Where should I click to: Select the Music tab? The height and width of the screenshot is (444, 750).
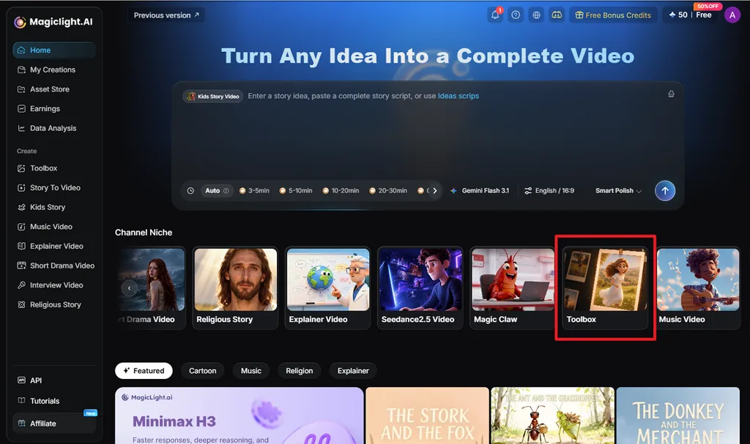pos(251,371)
